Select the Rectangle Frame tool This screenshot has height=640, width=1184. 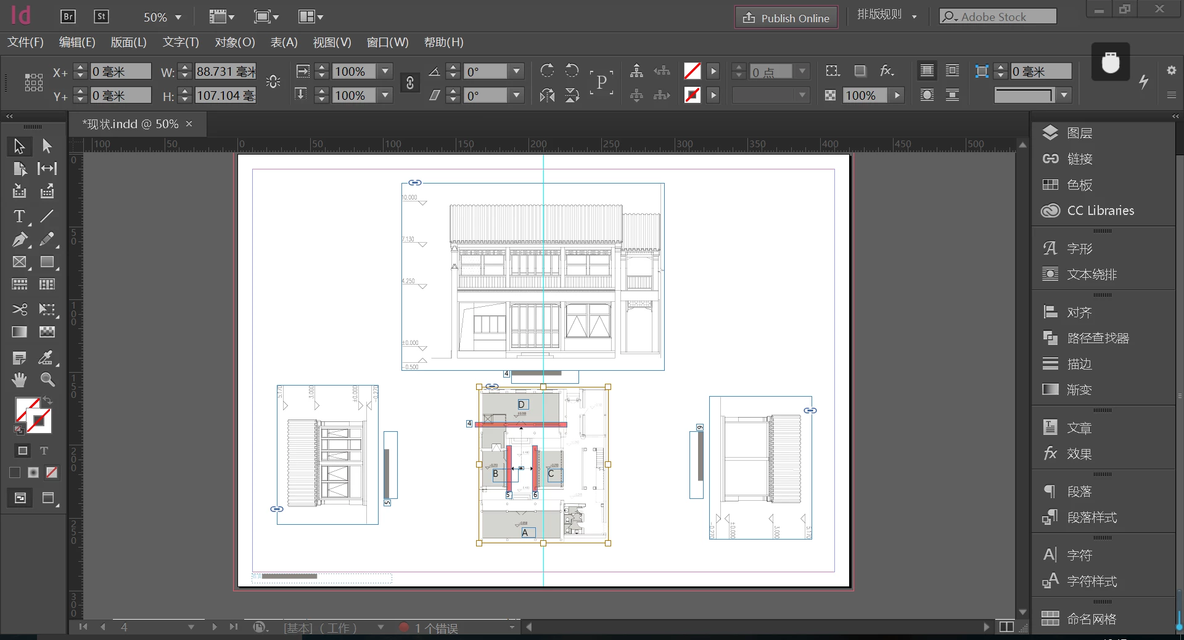coord(19,262)
